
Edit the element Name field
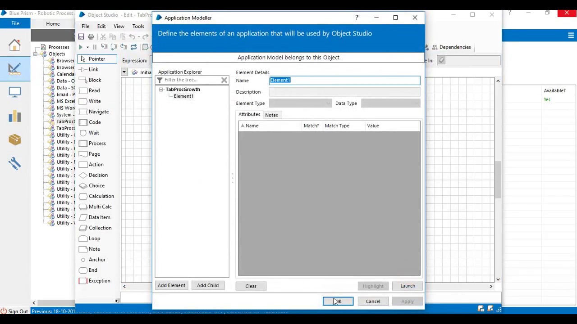click(x=345, y=80)
